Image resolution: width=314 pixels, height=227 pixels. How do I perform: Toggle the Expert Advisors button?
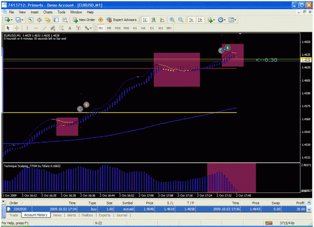click(x=122, y=20)
